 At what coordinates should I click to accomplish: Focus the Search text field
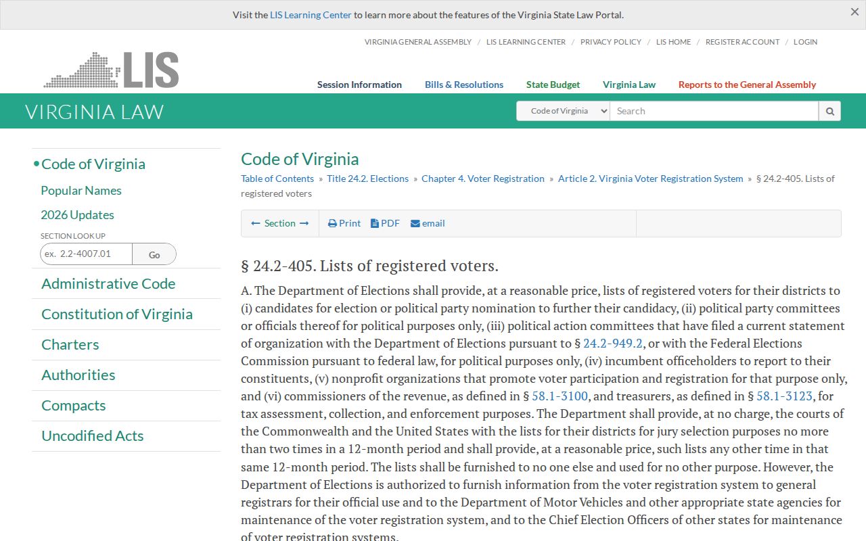(x=714, y=111)
